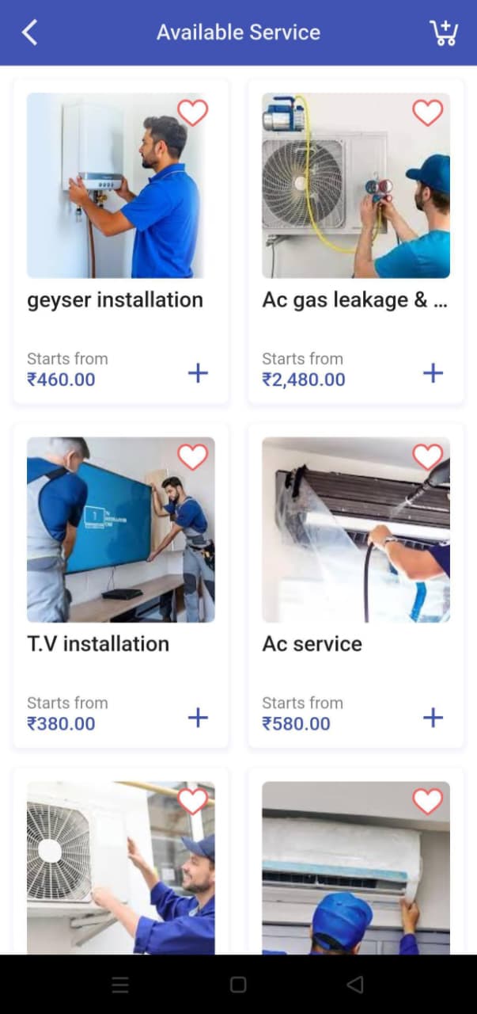Tap Android home square button
This screenshot has width=477, height=1014.
[238, 985]
